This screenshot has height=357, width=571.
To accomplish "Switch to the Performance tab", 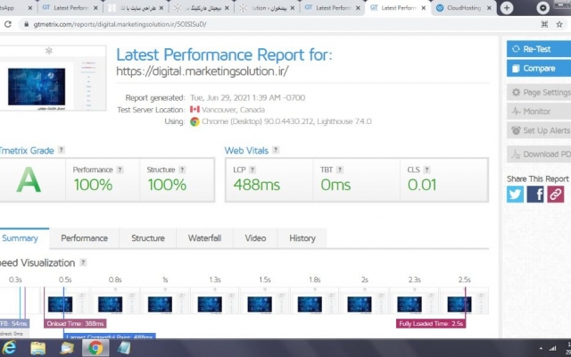I will [84, 238].
